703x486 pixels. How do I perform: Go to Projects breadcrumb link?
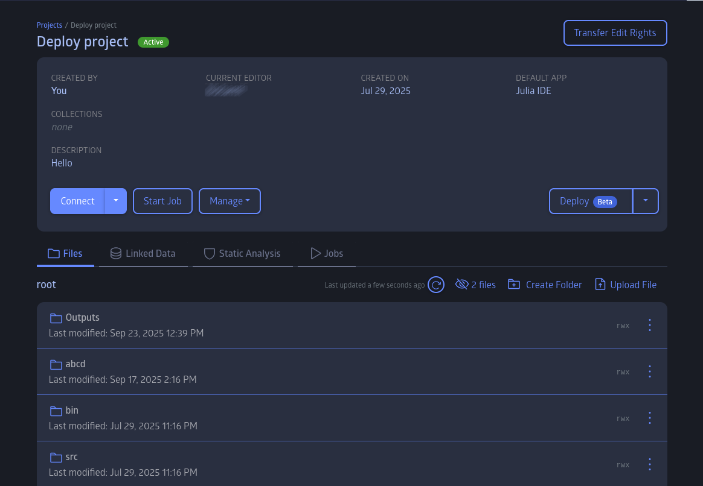49,25
